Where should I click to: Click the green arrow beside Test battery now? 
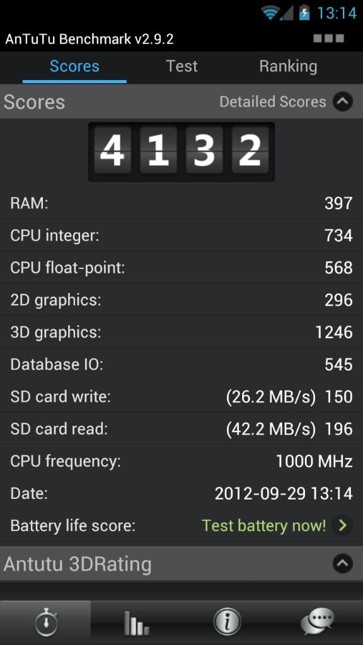click(x=342, y=525)
